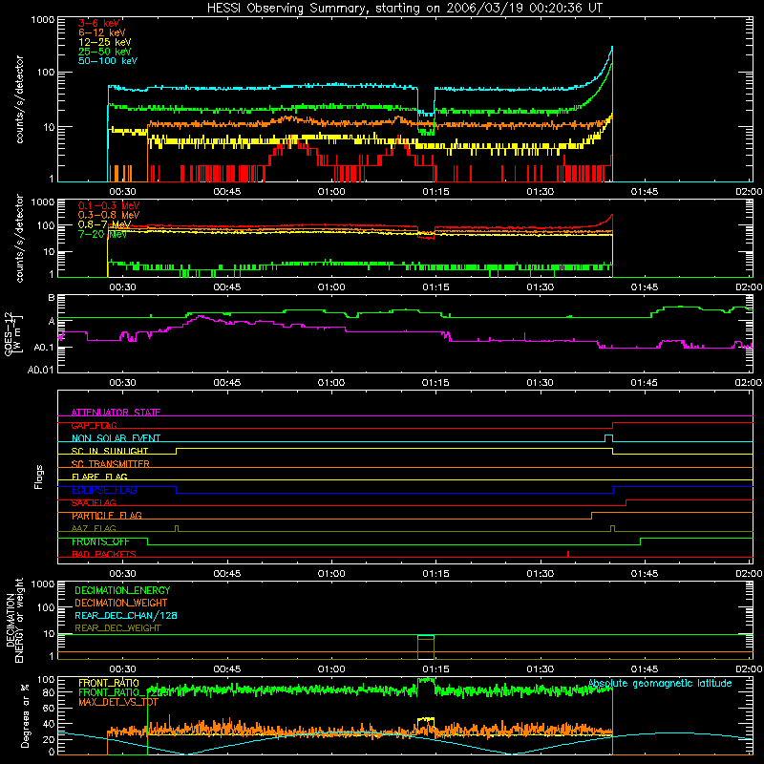Image resolution: width=764 pixels, height=764 pixels.
Task: Click the yellow 12-25 keV legend label
Action: click(105, 42)
